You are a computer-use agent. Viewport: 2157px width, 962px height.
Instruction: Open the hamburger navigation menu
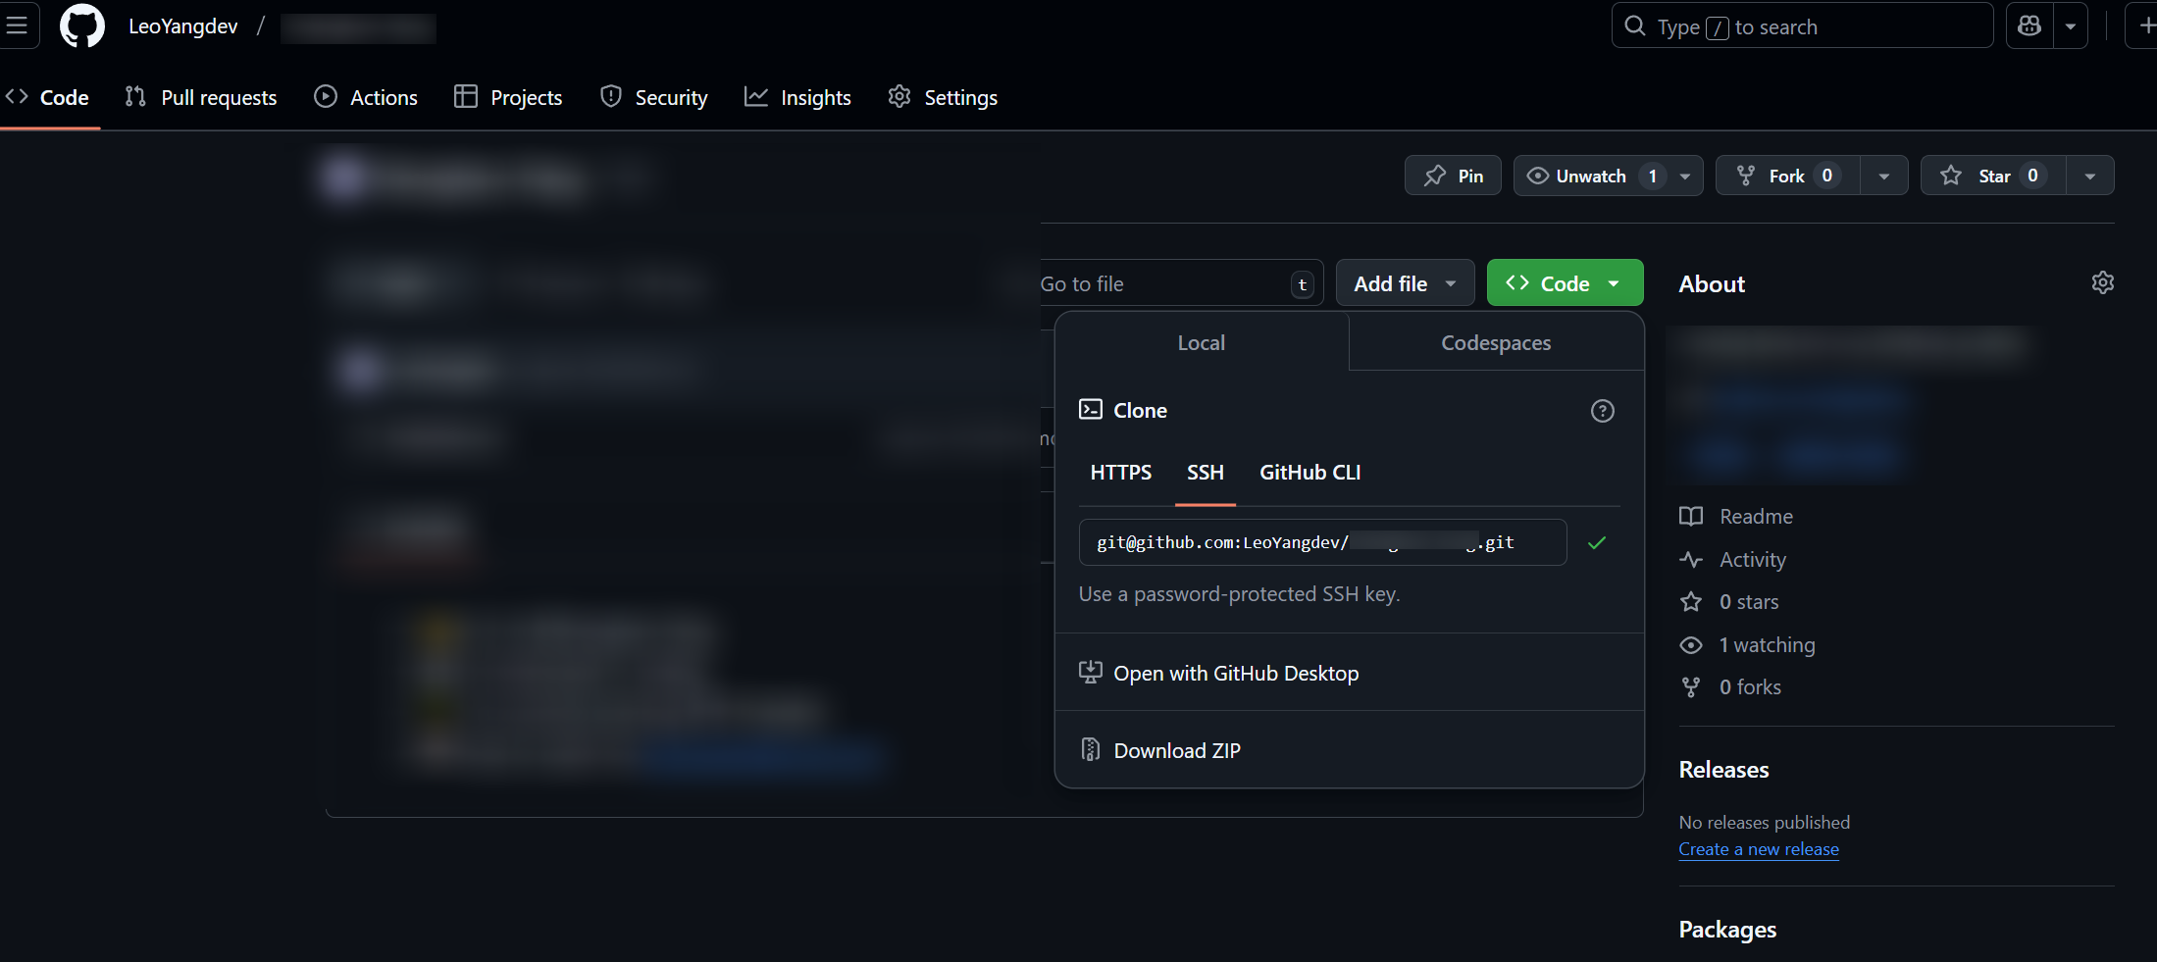click(x=17, y=26)
